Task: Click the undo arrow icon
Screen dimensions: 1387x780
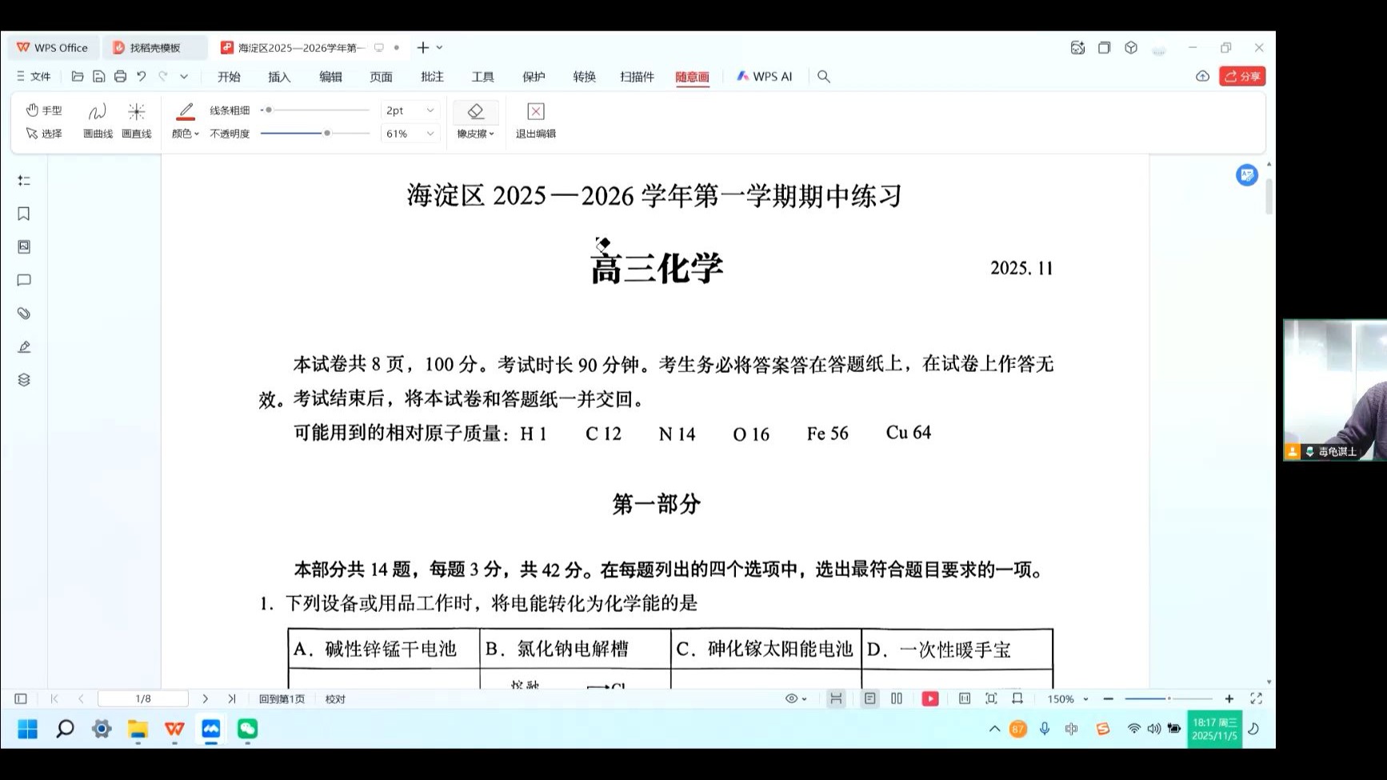Action: tap(142, 77)
